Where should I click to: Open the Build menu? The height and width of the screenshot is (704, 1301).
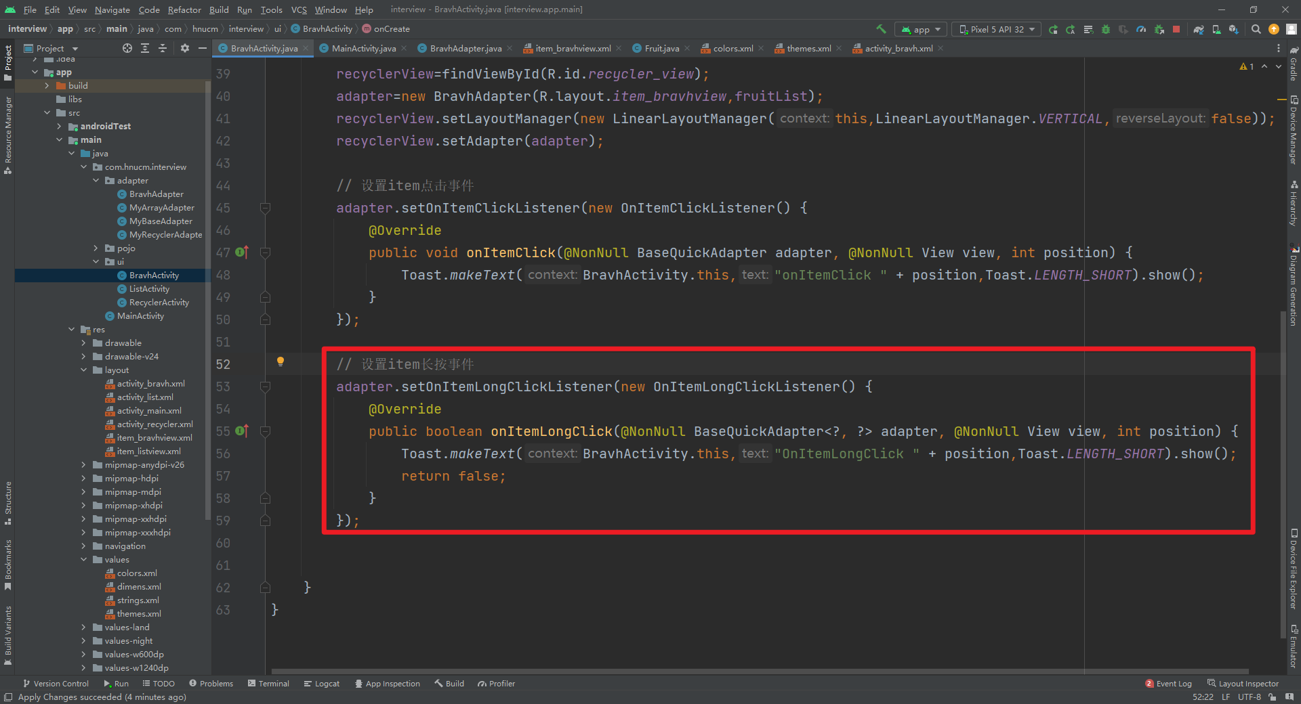pyautogui.click(x=219, y=9)
